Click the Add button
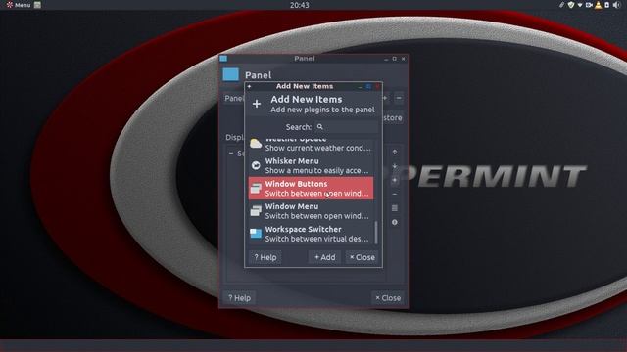627x352 pixels. 324,257
